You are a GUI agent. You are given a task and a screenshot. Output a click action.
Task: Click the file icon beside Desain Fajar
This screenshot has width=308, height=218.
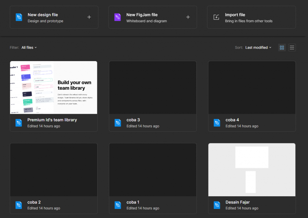[x=217, y=205]
